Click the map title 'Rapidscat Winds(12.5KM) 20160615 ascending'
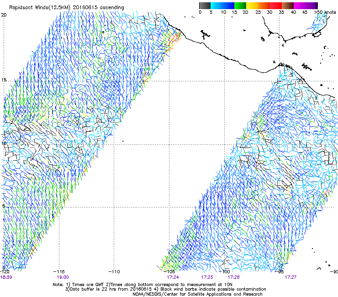 (x=67, y=7)
